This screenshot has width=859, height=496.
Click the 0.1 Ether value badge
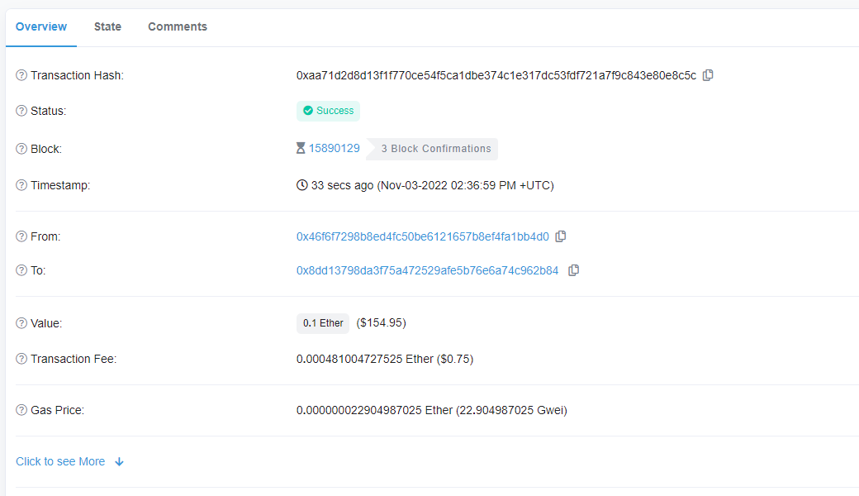323,323
